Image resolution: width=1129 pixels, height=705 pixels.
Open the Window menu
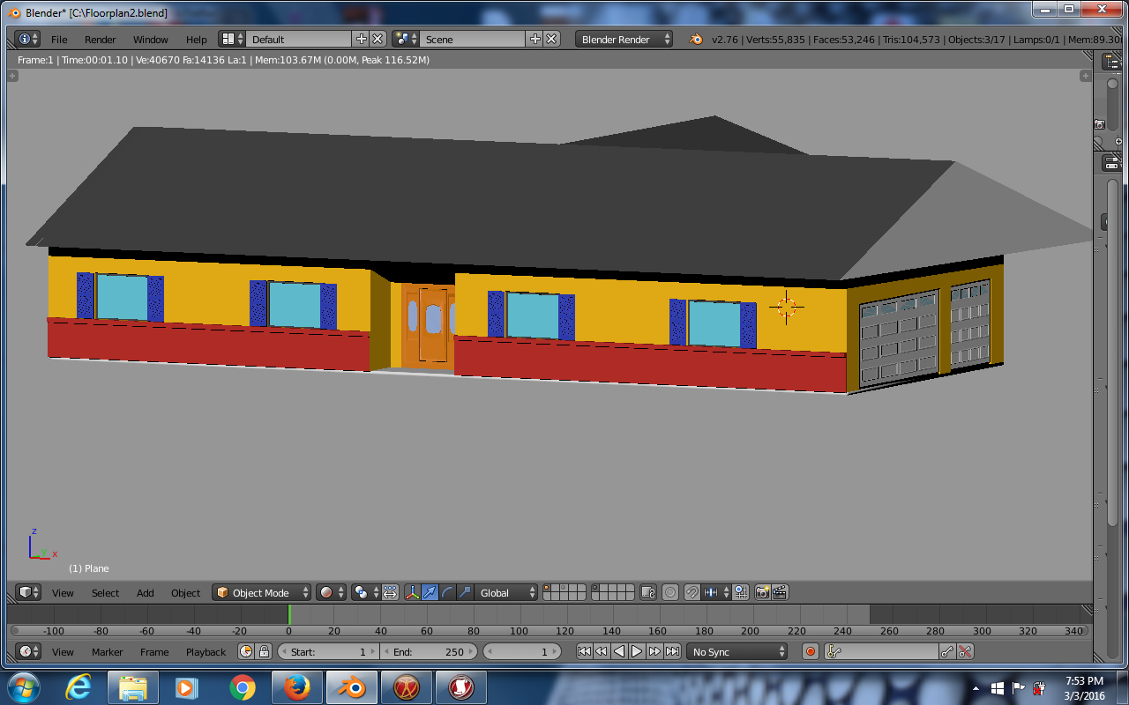[x=150, y=40]
